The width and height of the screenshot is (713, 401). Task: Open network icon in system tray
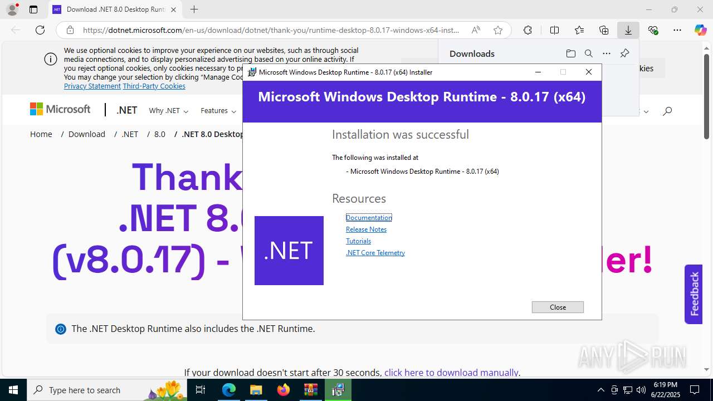coord(628,390)
